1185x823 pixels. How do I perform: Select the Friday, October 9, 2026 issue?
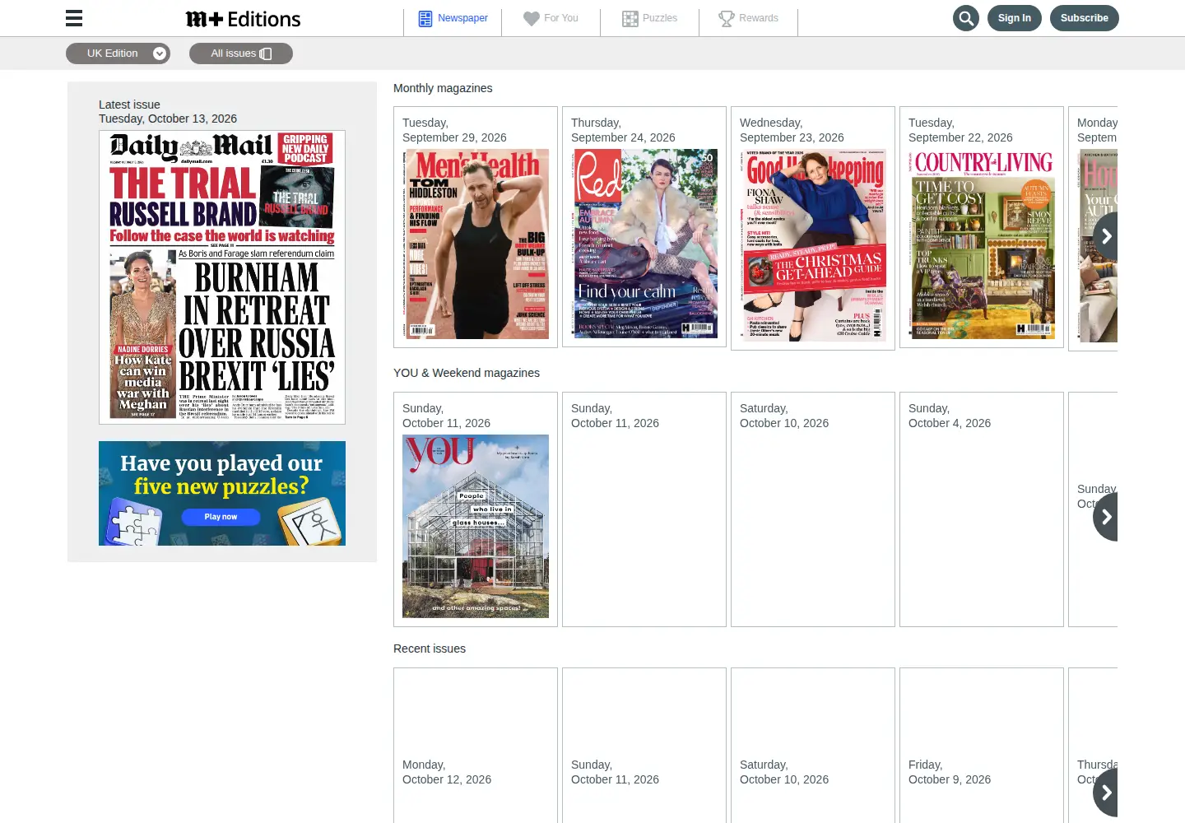pyautogui.click(x=982, y=746)
